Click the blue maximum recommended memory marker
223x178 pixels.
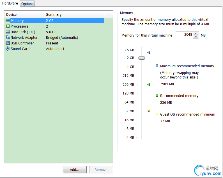click(x=148, y=53)
